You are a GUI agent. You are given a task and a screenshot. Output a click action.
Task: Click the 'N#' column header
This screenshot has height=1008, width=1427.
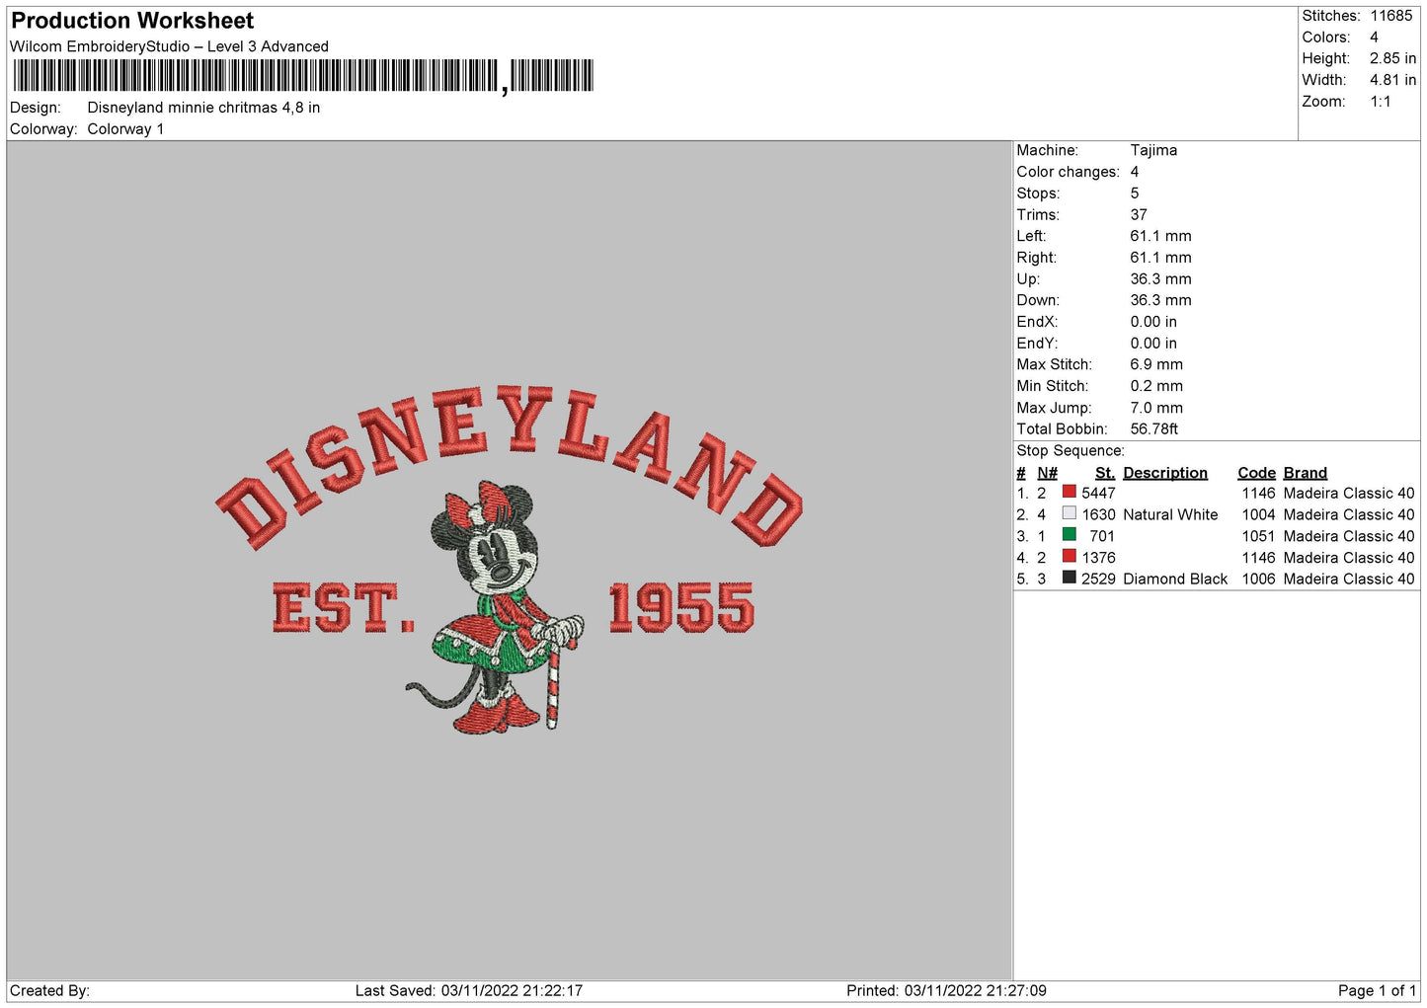click(1047, 473)
